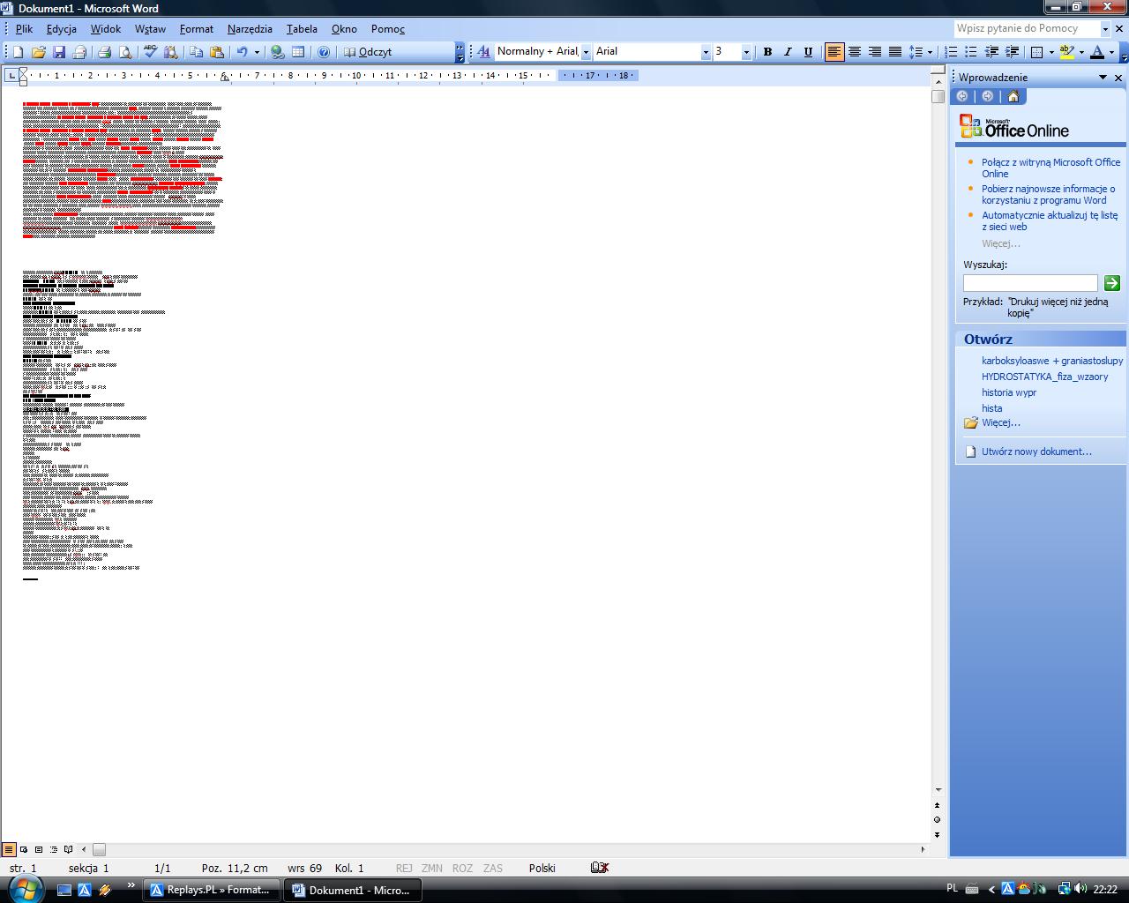Click the 'Utwórz nowy dokument...' link
This screenshot has height=903, width=1129.
point(1036,451)
